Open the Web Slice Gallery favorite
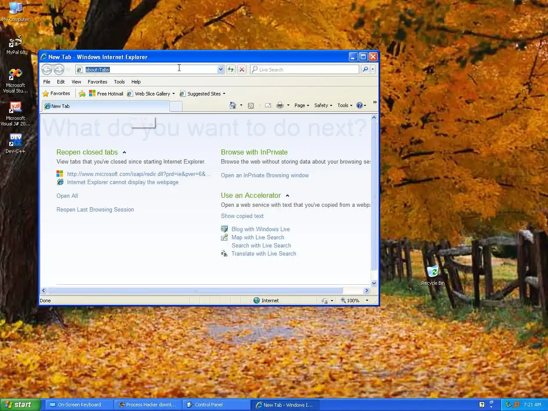Viewport: 548px width, 411px height. pos(149,93)
